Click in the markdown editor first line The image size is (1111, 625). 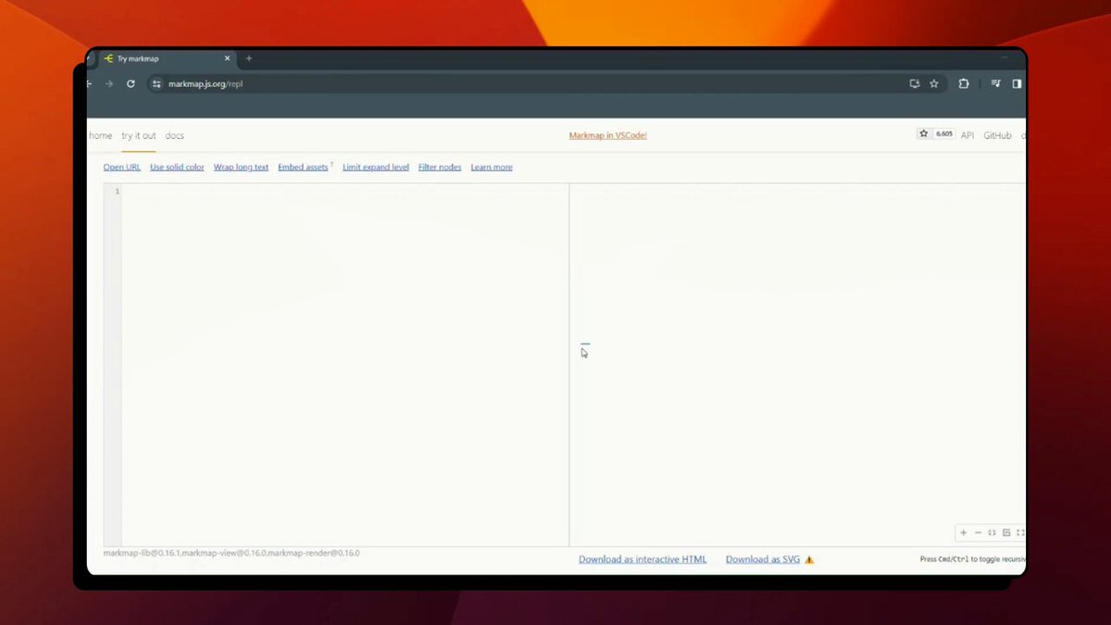(344, 192)
